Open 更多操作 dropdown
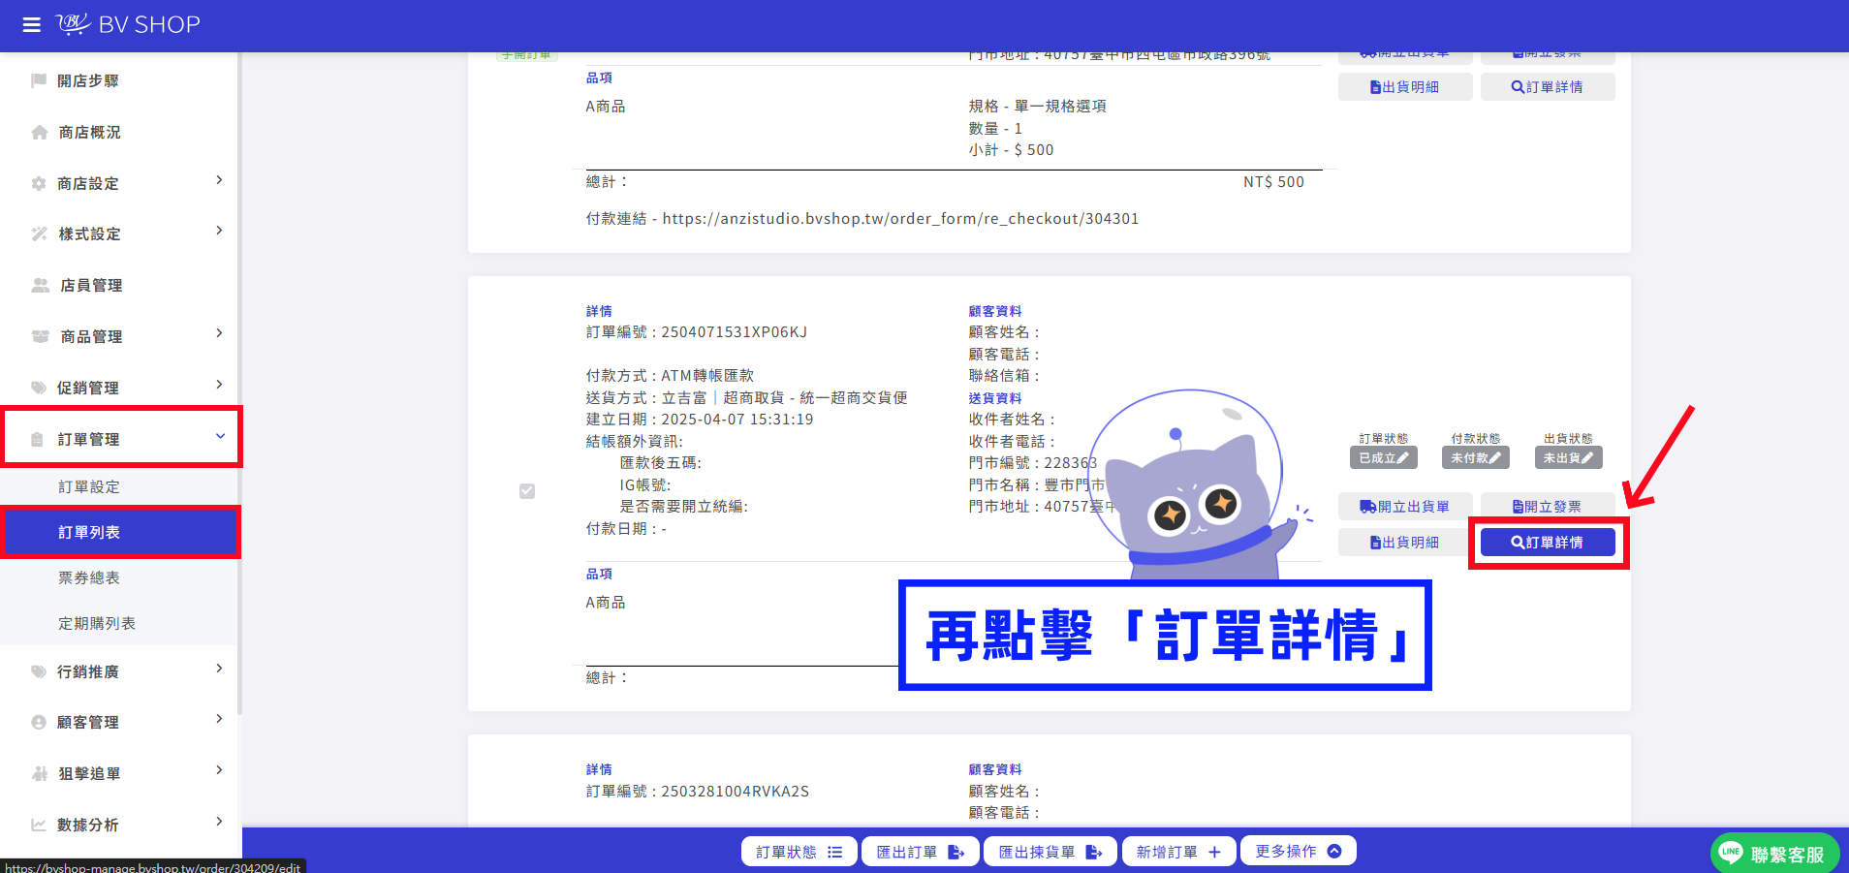Viewport: 1849px width, 873px height. (1299, 851)
